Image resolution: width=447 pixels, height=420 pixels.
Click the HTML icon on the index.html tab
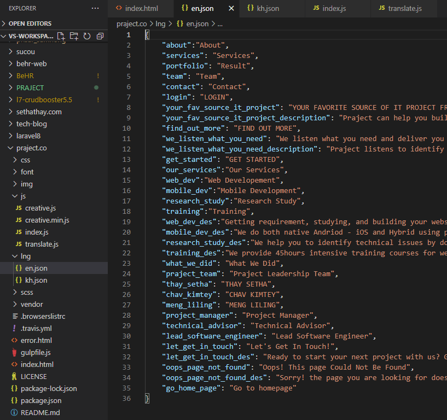tap(118, 8)
